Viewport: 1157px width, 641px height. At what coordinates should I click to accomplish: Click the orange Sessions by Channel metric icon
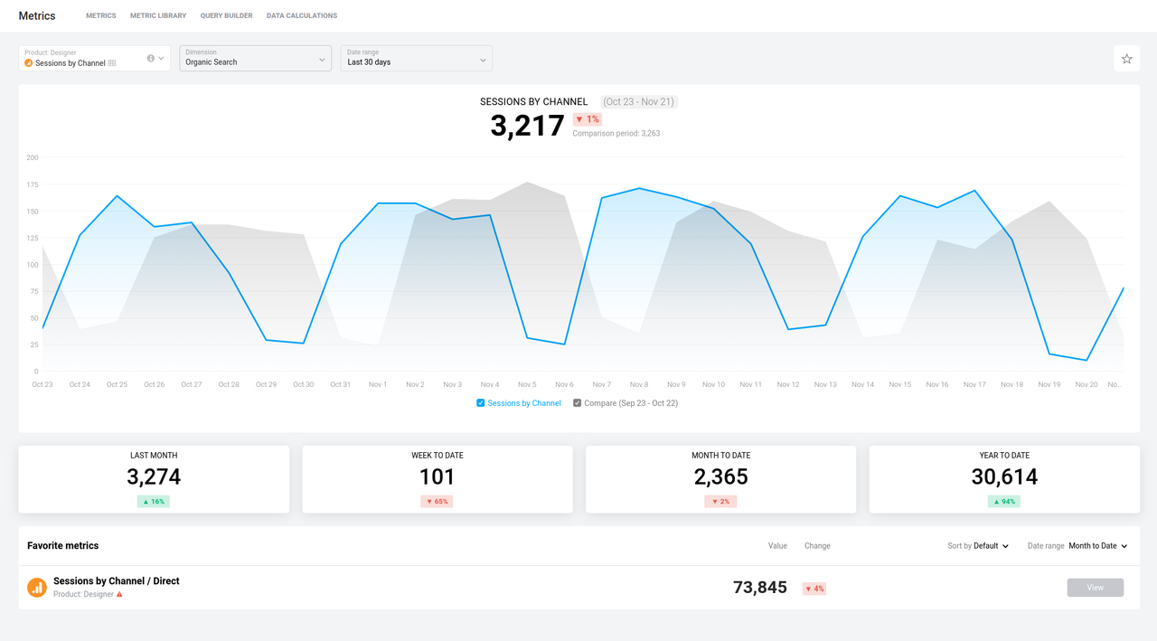[28, 62]
